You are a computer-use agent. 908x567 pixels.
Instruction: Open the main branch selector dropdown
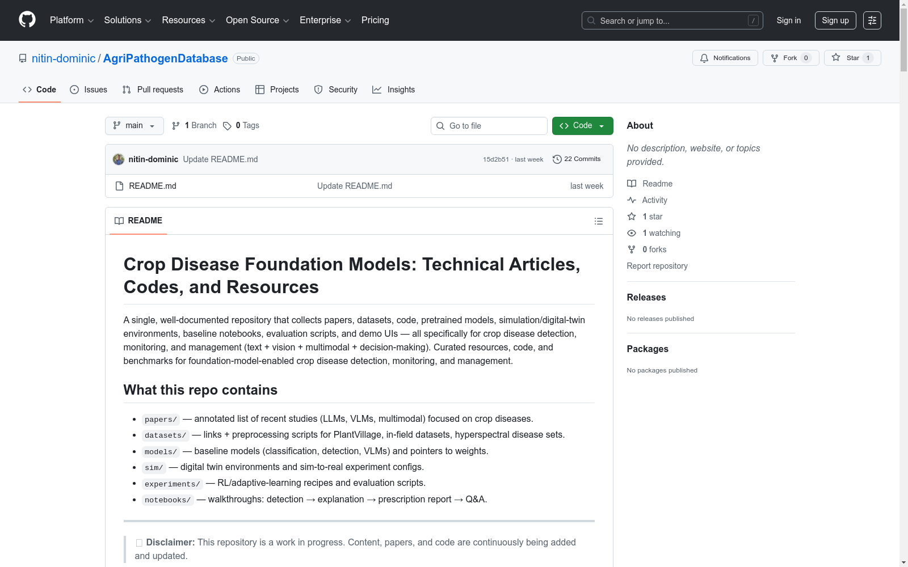[x=134, y=126]
